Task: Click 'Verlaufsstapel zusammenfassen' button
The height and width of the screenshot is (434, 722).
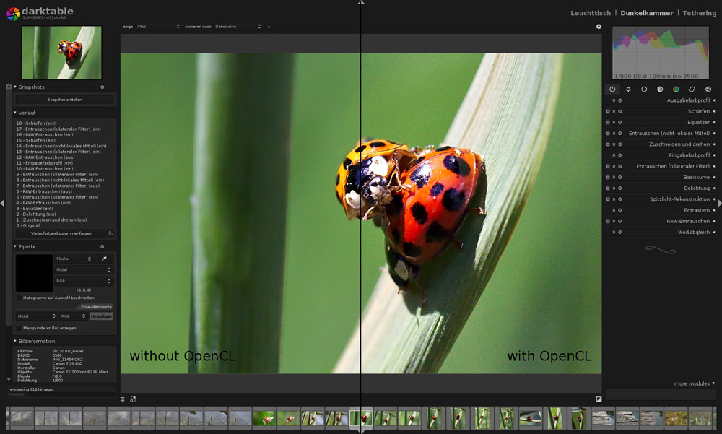Action: pos(61,233)
